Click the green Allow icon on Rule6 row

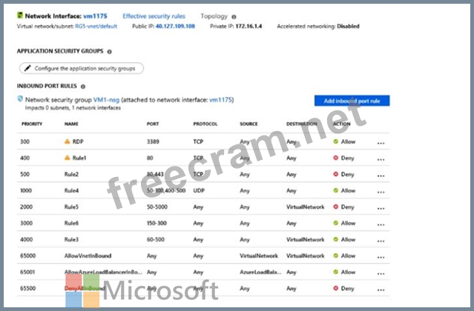(x=335, y=223)
